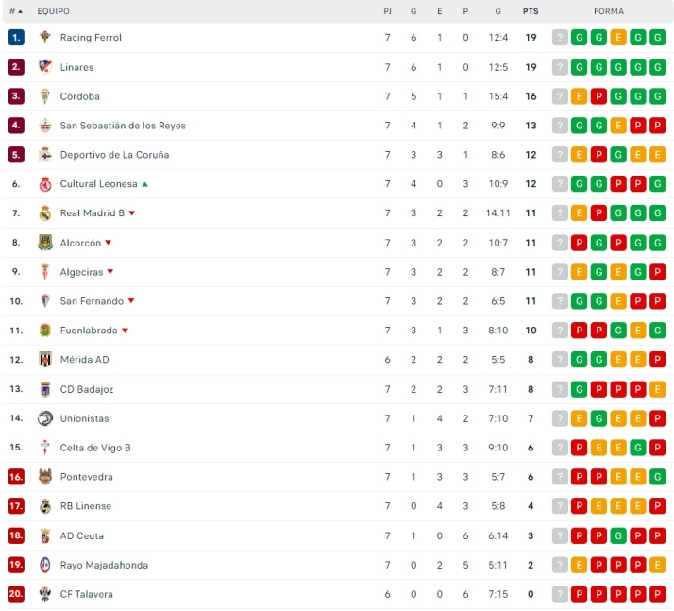This screenshot has height=611, width=674.
Task: Click the Real Madrid B crest
Action: point(44,213)
